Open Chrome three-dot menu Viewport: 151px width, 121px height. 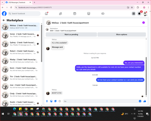[x=148, y=7]
